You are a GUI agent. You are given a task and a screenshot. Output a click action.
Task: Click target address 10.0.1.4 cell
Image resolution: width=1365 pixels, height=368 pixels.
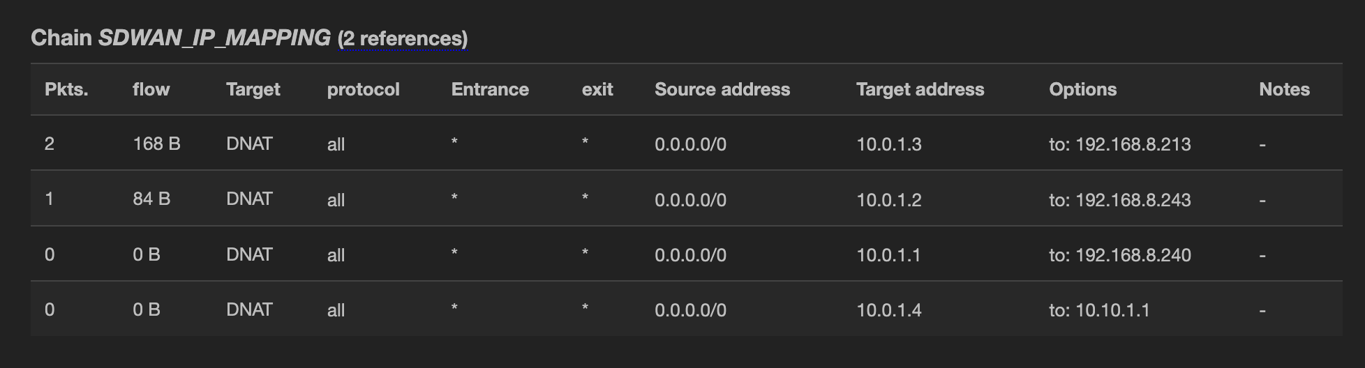[888, 310]
